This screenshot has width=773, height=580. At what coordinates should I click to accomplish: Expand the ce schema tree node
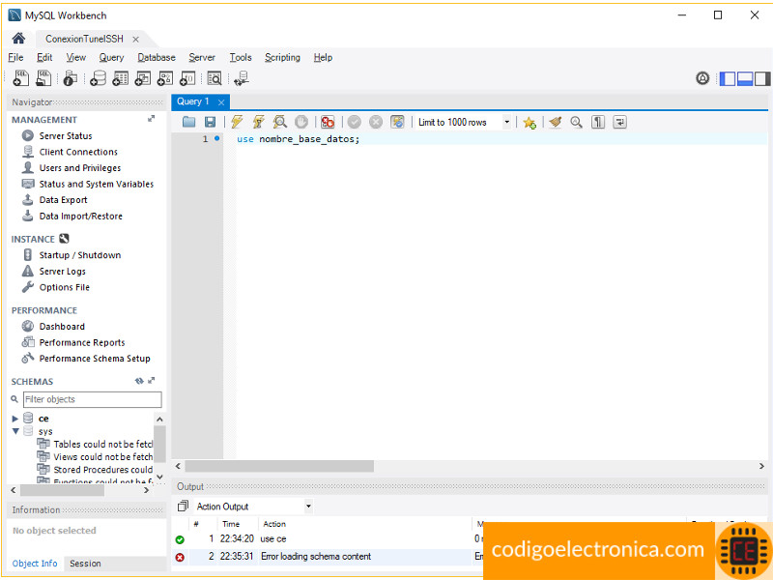(15, 419)
